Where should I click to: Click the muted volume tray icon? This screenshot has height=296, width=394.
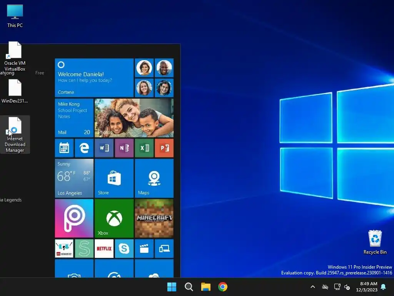click(x=347, y=287)
